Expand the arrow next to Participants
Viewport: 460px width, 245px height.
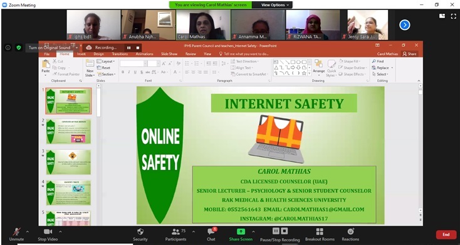pos(194,231)
